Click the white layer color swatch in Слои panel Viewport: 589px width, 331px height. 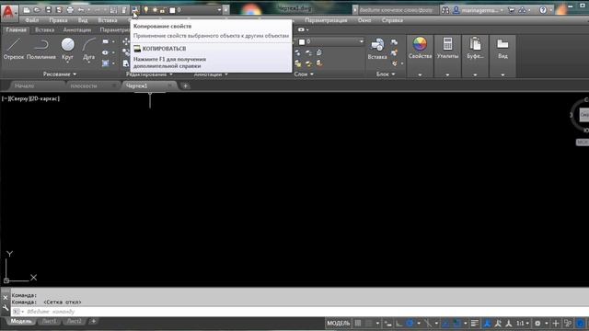(x=302, y=41)
